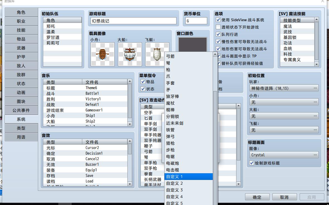Switch to the 职业 tab

pyautogui.click(x=21, y=21)
